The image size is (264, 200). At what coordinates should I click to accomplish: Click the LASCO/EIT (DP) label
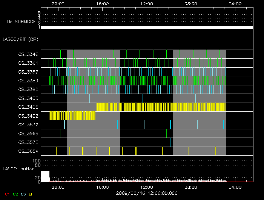pyautogui.click(x=21, y=39)
